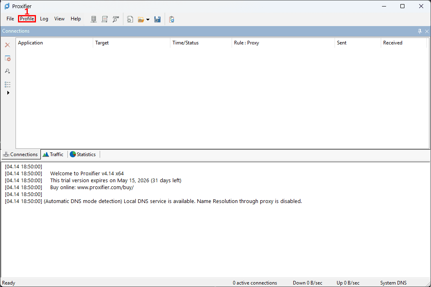Open the View menu
431x287 pixels.
[59, 19]
